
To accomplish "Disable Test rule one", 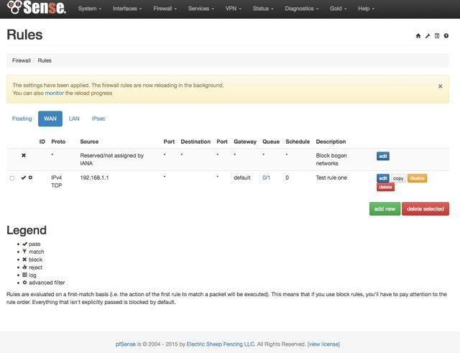I will 418,178.
